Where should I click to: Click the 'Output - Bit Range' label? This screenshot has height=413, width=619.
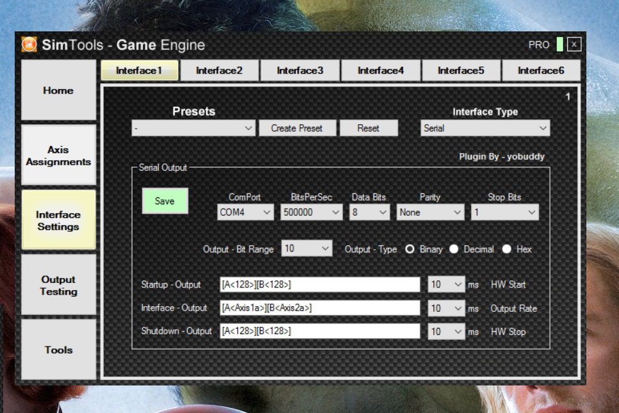coord(238,250)
